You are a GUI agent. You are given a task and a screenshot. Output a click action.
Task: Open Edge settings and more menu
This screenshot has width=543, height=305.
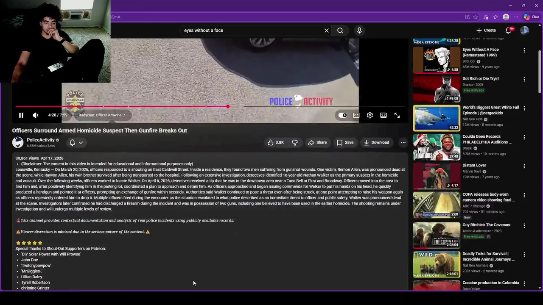click(x=516, y=17)
